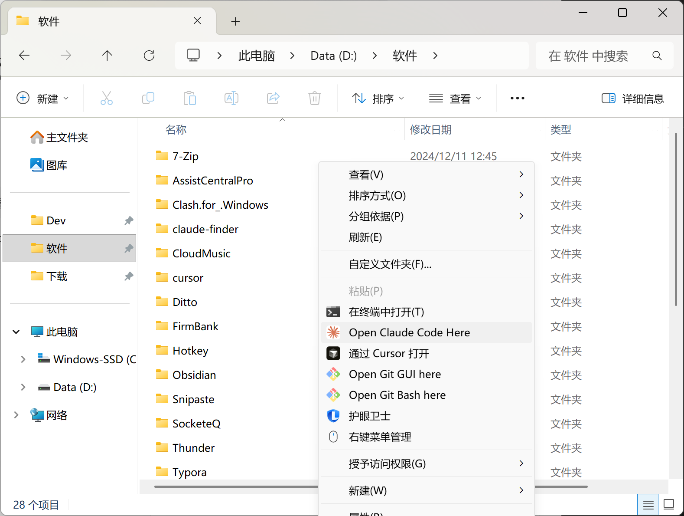
Task: Click 此电脑 breadcrumb in address bar
Action: pos(257,56)
